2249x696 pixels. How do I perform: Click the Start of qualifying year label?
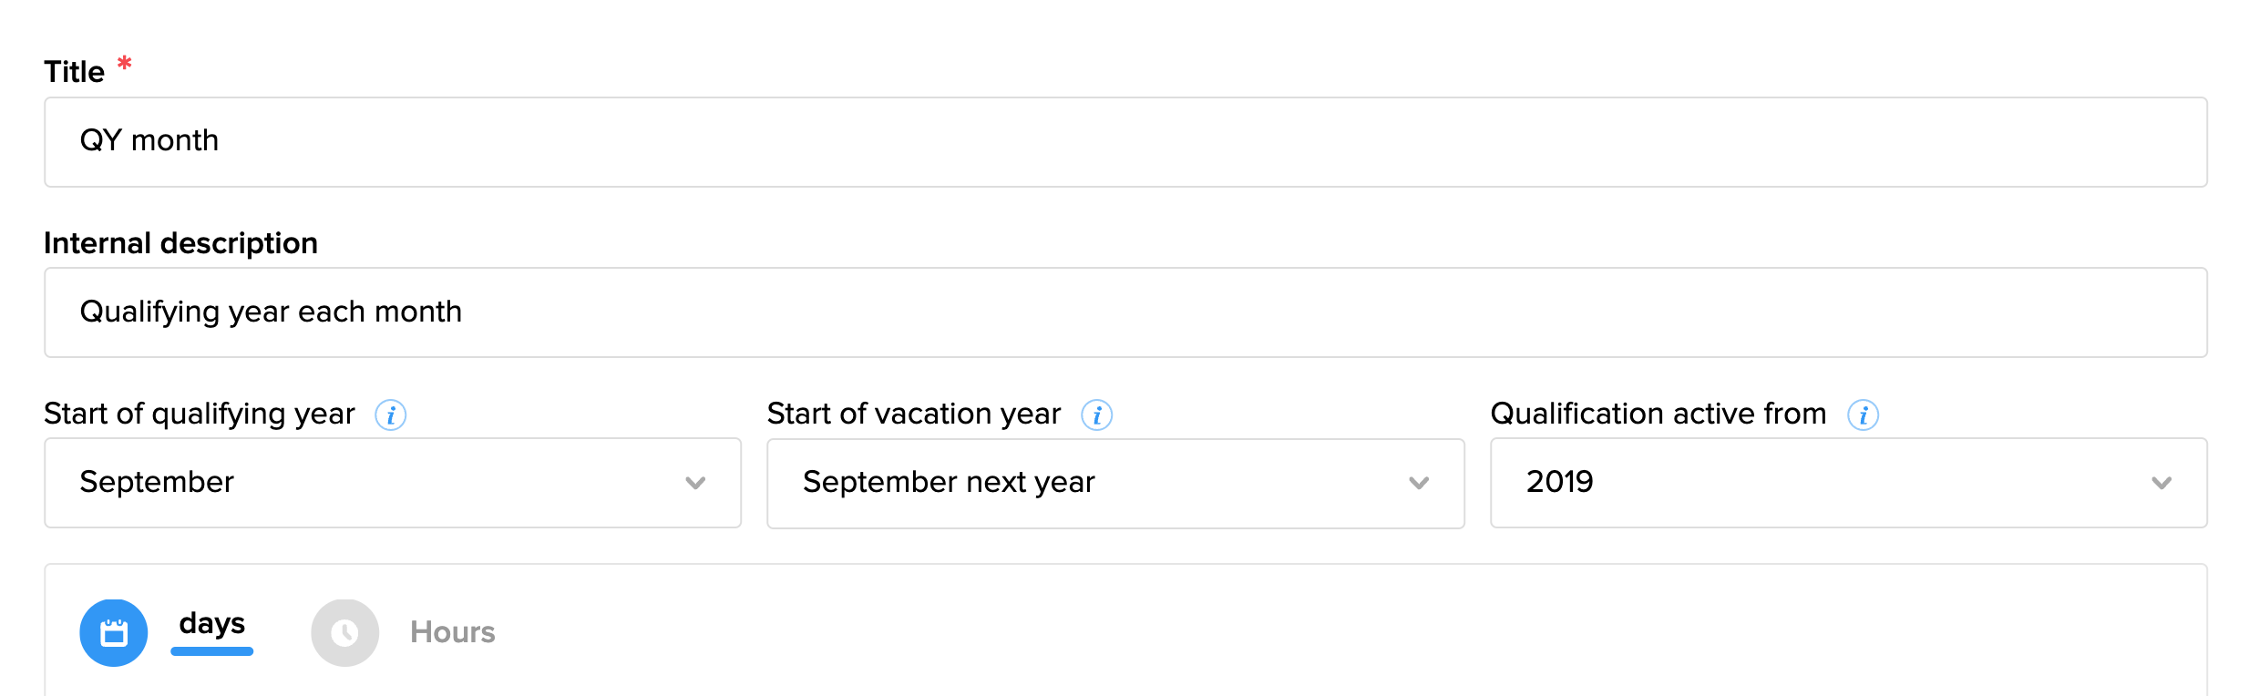click(x=200, y=414)
